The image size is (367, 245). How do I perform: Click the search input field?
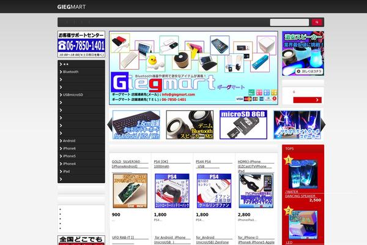click(x=289, y=22)
